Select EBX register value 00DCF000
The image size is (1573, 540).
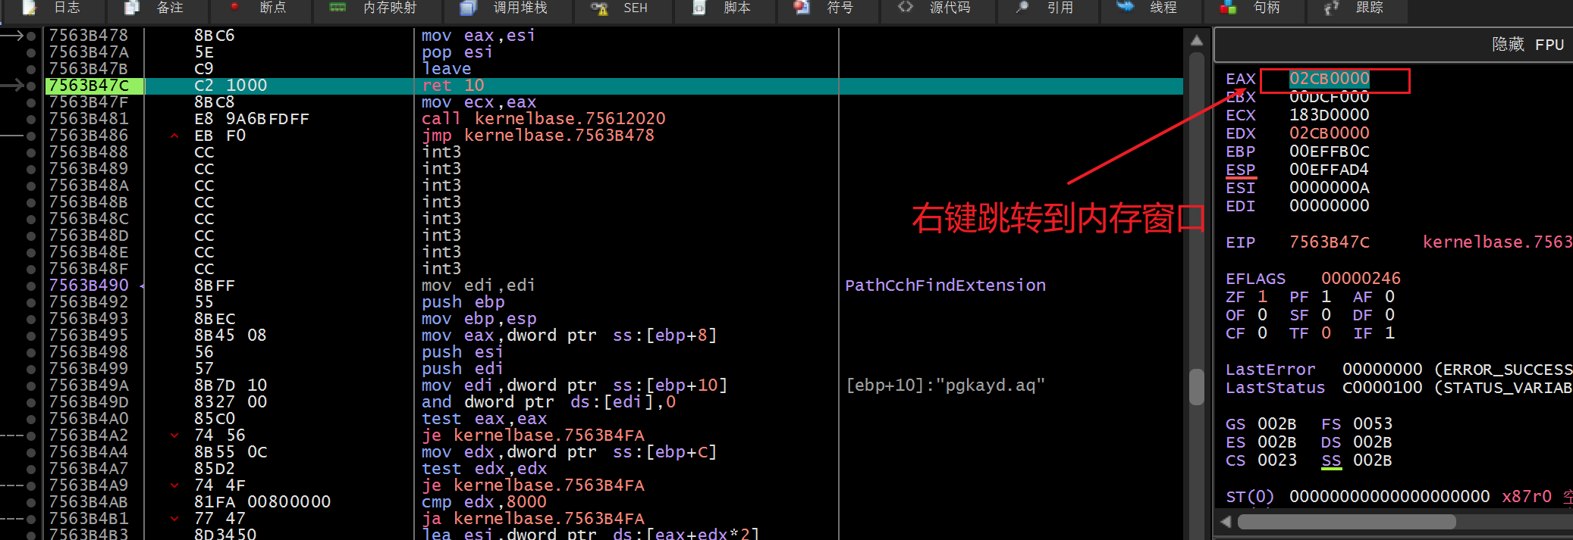click(1330, 97)
